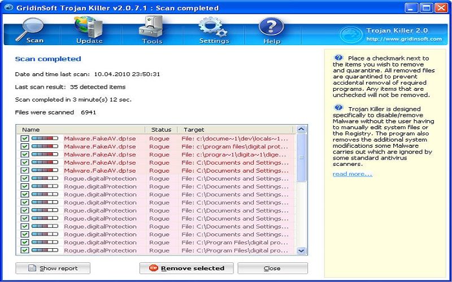Uncheck the first Rogue.digitalProtection entry checkbox

click(25, 178)
